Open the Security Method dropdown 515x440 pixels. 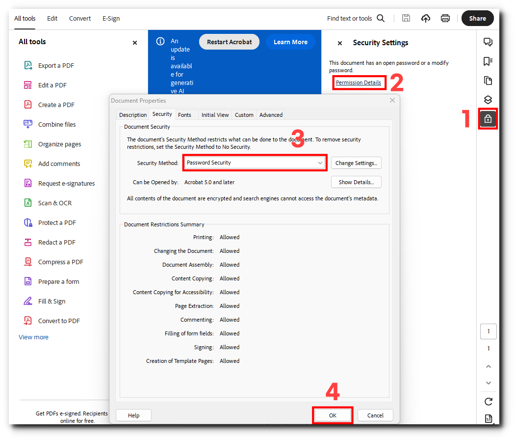pyautogui.click(x=255, y=163)
